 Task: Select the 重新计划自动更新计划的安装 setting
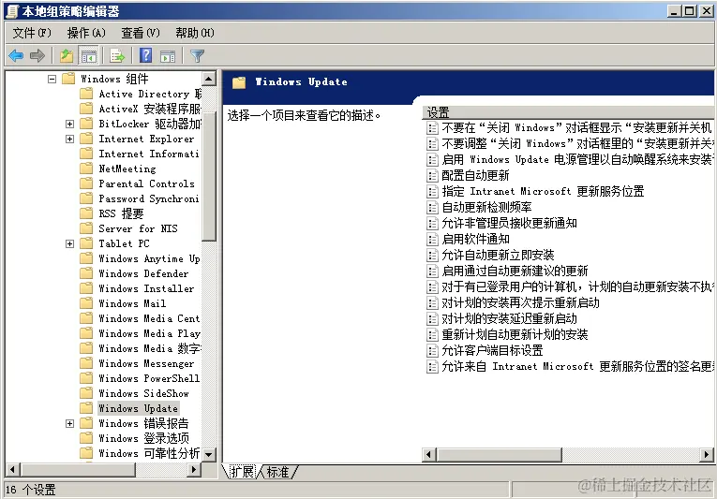515,335
